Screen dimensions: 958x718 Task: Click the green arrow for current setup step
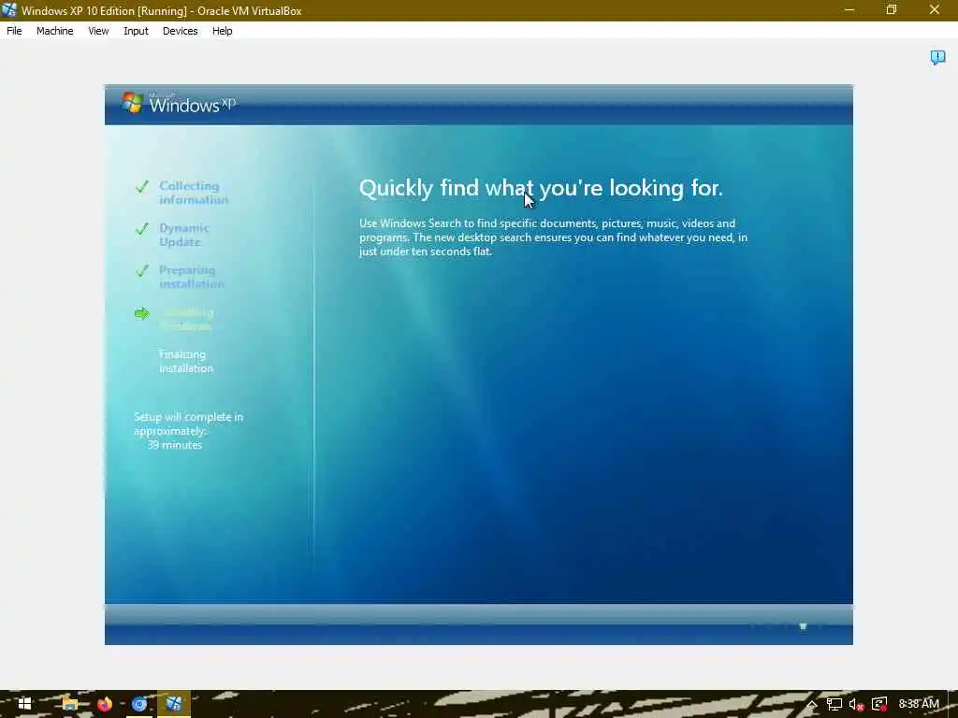142,313
